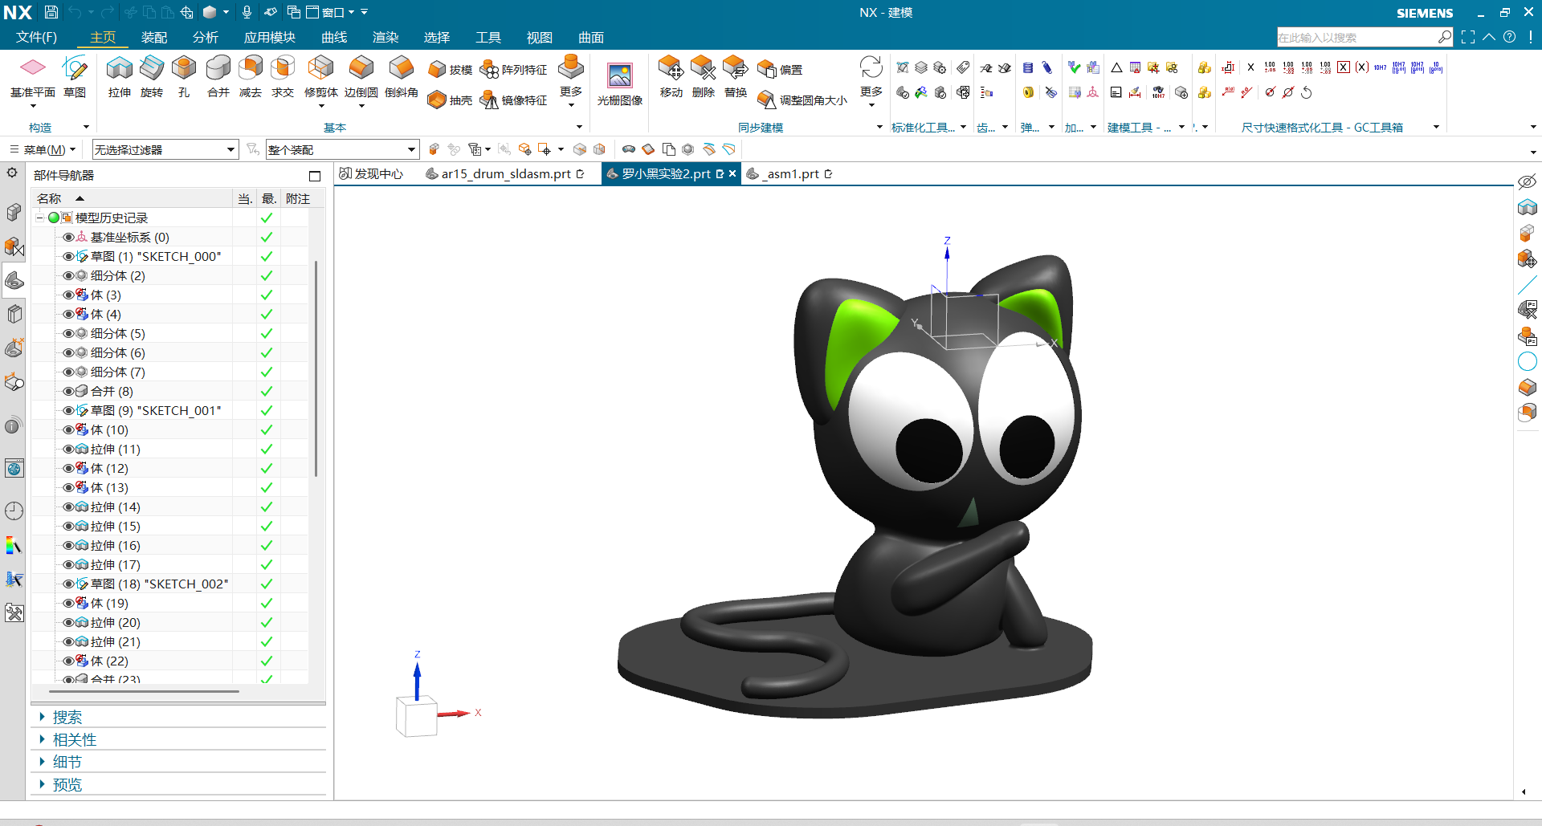Click the Subtract (减去) tool
The width and height of the screenshot is (1542, 826).
(x=250, y=77)
